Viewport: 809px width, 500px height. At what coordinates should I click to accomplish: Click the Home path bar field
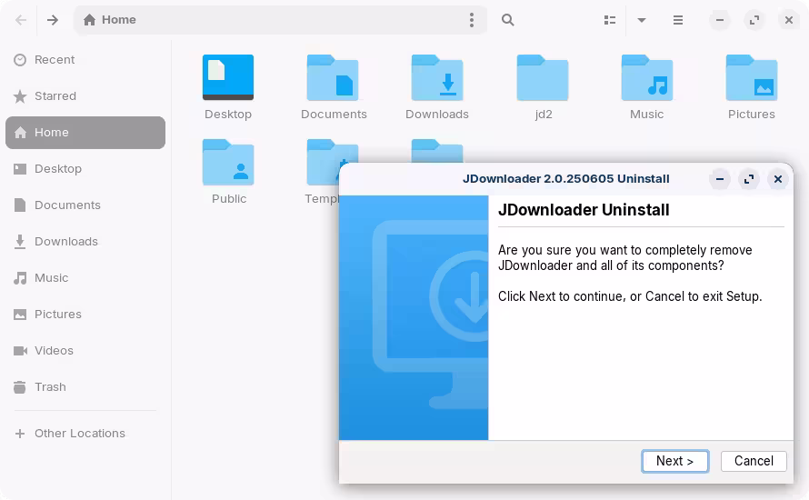click(x=273, y=20)
